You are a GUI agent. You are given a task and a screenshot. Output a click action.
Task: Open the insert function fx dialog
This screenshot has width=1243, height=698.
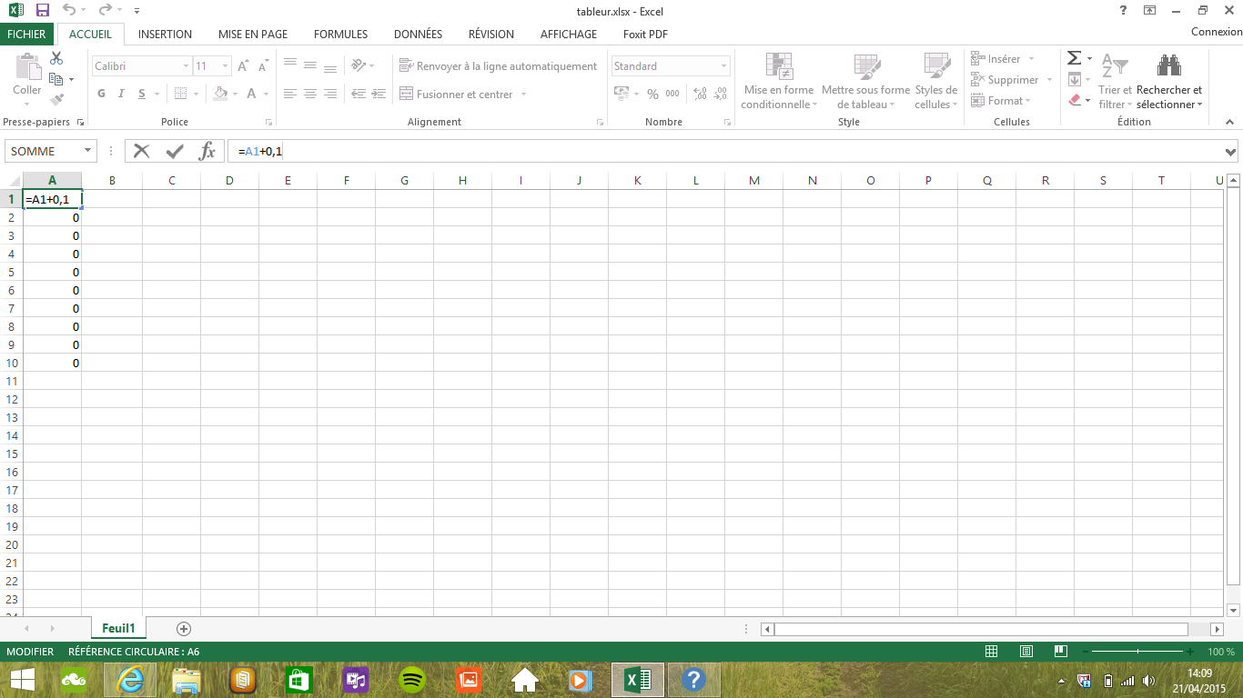click(x=207, y=151)
